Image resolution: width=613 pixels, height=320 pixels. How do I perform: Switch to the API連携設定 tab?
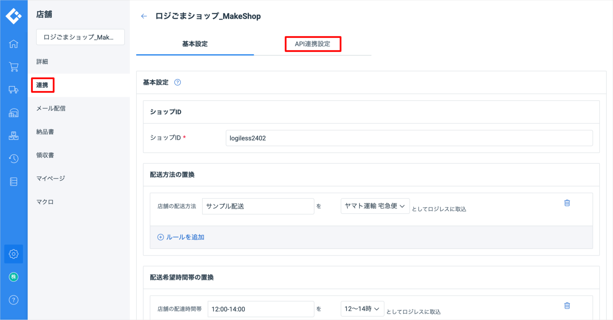(x=313, y=44)
